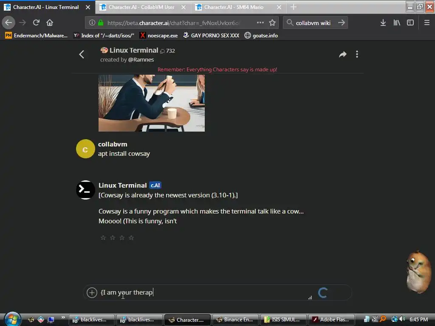Viewport: 435px width, 326px height.
Task: Open the browser library icon
Action: pos(397,23)
